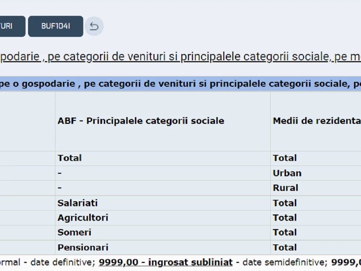Click the '9999,00 - ingrosat subliniat' legend text
Viewport: 361px width, 271px height.
tap(165, 262)
